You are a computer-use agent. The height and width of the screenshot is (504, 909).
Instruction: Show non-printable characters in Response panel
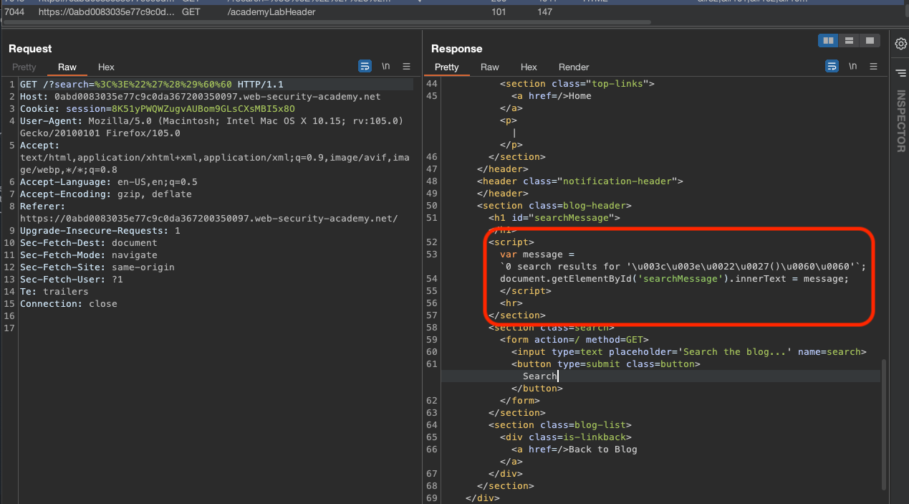(852, 67)
